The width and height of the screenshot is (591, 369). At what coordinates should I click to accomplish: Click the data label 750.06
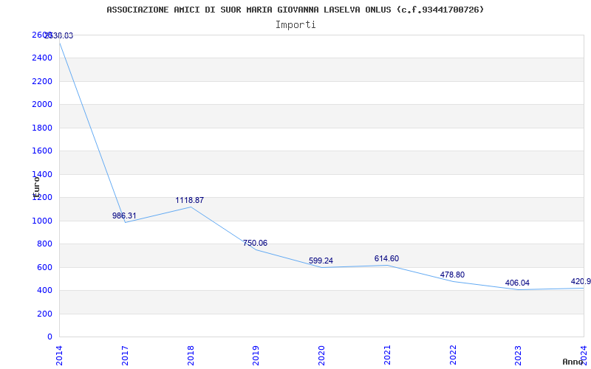pyautogui.click(x=255, y=244)
